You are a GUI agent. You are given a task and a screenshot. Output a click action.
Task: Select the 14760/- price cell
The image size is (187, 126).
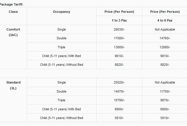[165, 38]
